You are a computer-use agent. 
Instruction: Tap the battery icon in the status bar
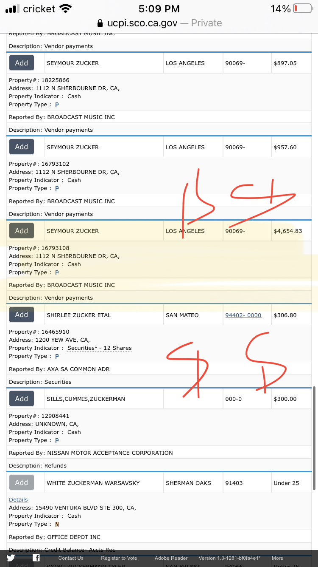click(303, 9)
